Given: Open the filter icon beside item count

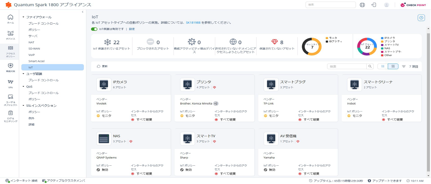Looking at the screenshot, I should coord(404,66).
